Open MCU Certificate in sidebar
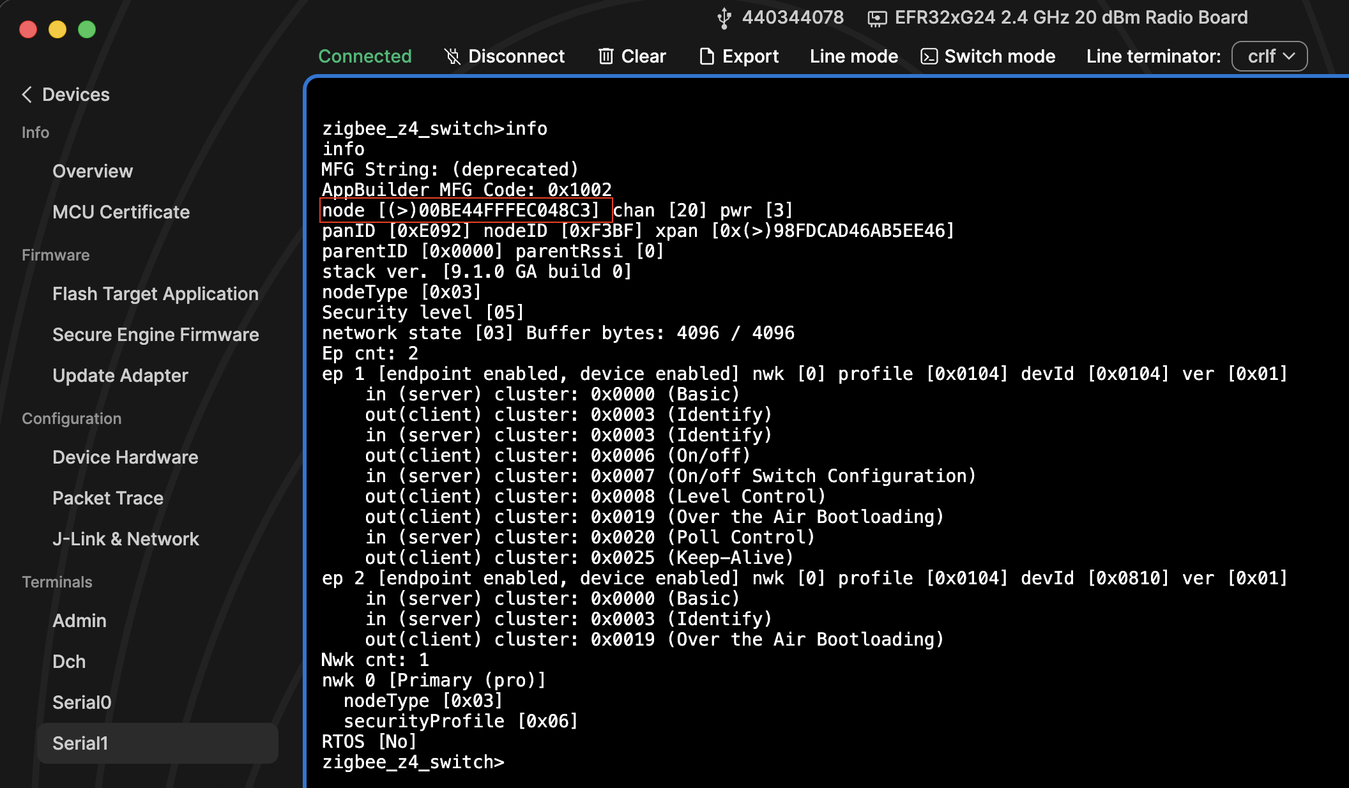The width and height of the screenshot is (1349, 788). (x=121, y=212)
